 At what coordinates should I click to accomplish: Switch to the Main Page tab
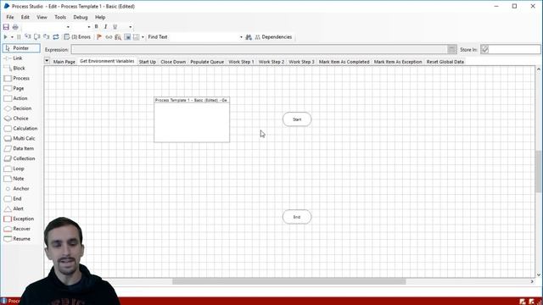[x=64, y=62]
